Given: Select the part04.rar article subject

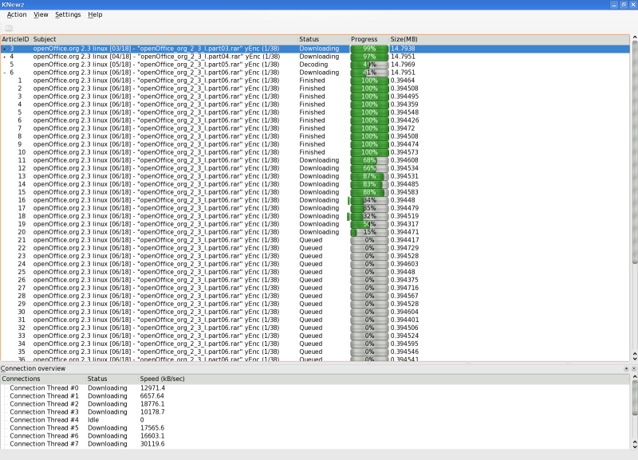Looking at the screenshot, I should pyautogui.click(x=156, y=57).
